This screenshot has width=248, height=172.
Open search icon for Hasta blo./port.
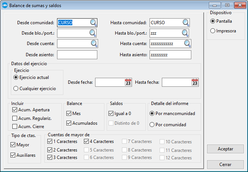coord(185,33)
